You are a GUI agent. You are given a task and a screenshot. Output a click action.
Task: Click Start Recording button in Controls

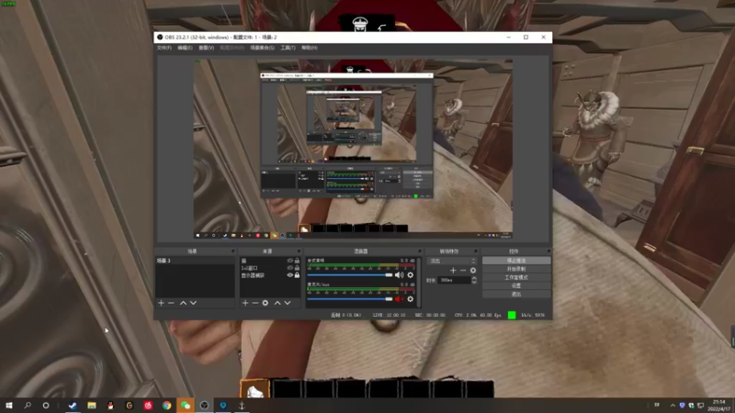516,269
